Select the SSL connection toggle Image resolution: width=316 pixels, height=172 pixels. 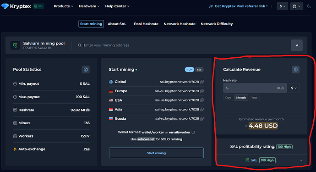[199, 69]
